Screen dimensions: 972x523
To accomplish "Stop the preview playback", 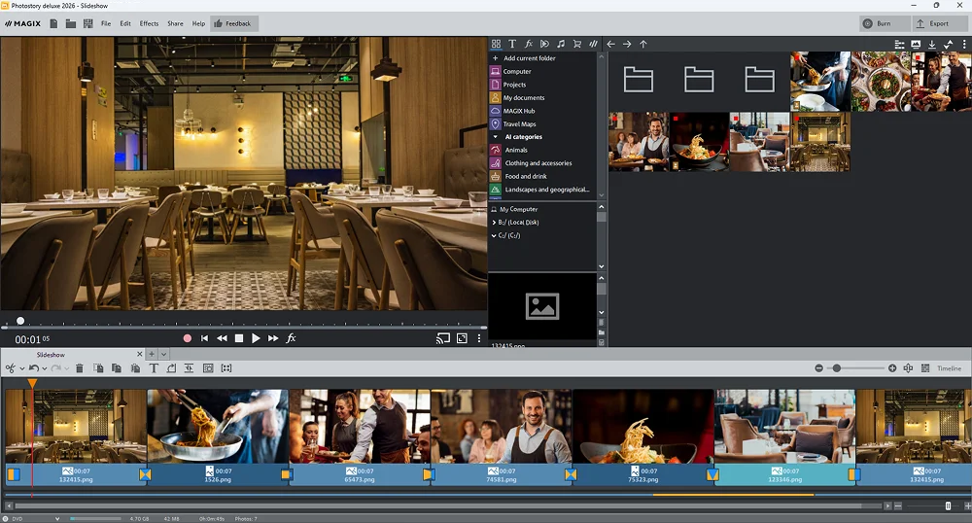I will tap(239, 338).
